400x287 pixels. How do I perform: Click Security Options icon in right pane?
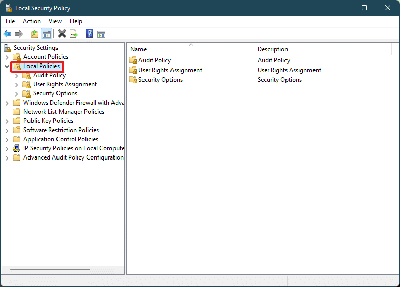pyautogui.click(x=133, y=80)
